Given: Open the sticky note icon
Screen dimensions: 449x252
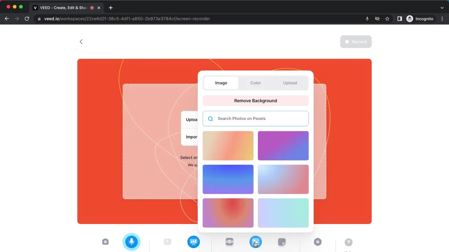Looking at the screenshot, I should pyautogui.click(x=282, y=242).
